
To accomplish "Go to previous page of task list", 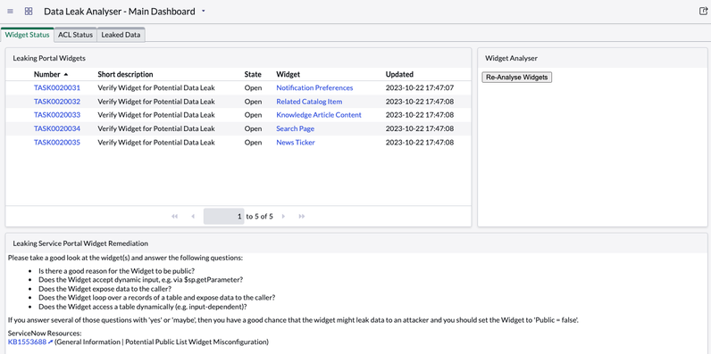I will (x=193, y=217).
